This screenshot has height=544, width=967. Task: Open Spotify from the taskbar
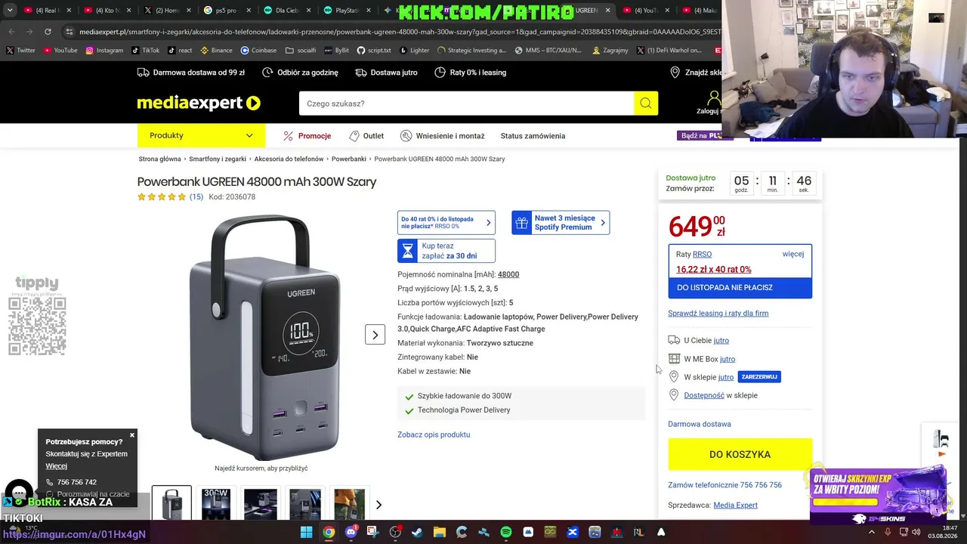coord(505,532)
